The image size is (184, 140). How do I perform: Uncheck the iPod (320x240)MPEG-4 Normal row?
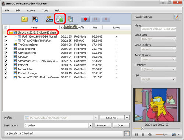[x=6, y=36]
